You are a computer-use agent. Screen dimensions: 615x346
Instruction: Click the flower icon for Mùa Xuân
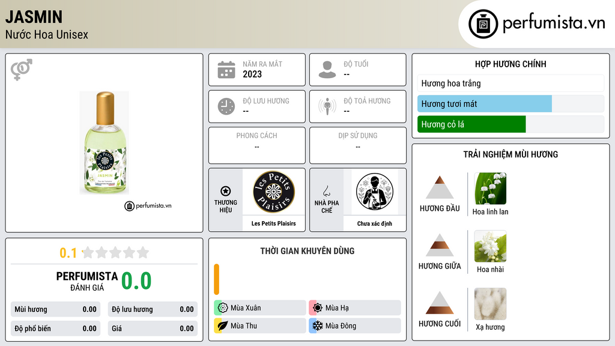click(x=223, y=308)
